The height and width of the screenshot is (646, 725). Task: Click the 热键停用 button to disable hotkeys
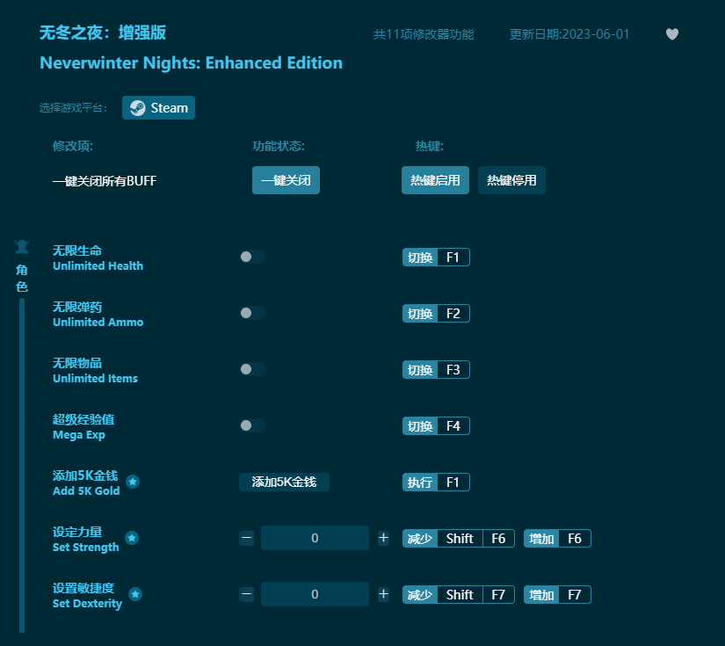click(x=511, y=179)
